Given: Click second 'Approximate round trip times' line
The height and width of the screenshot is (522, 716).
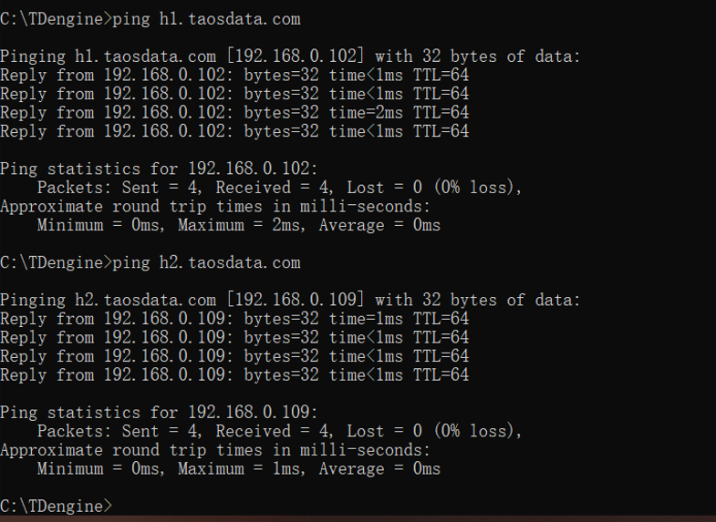Looking at the screenshot, I should point(215,450).
